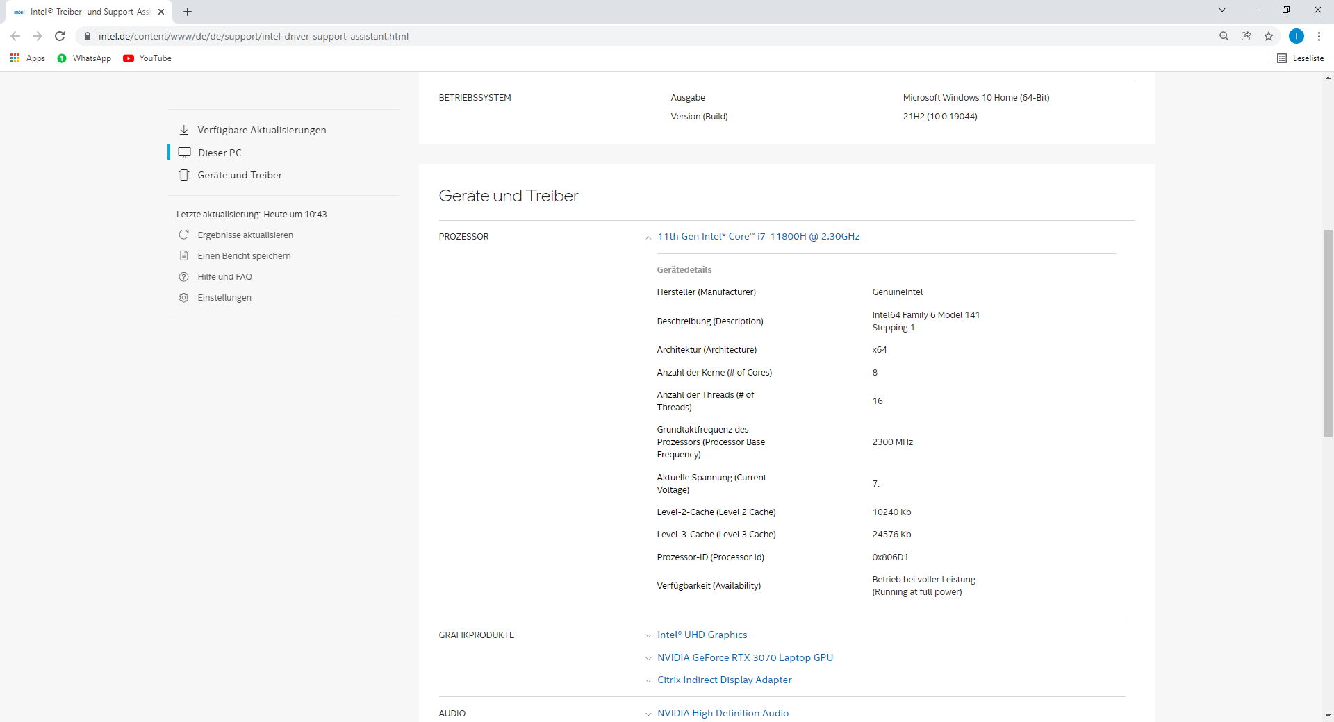The width and height of the screenshot is (1334, 722).
Task: Click the Letzte aktualisierung timestamp text
Action: [x=252, y=215]
